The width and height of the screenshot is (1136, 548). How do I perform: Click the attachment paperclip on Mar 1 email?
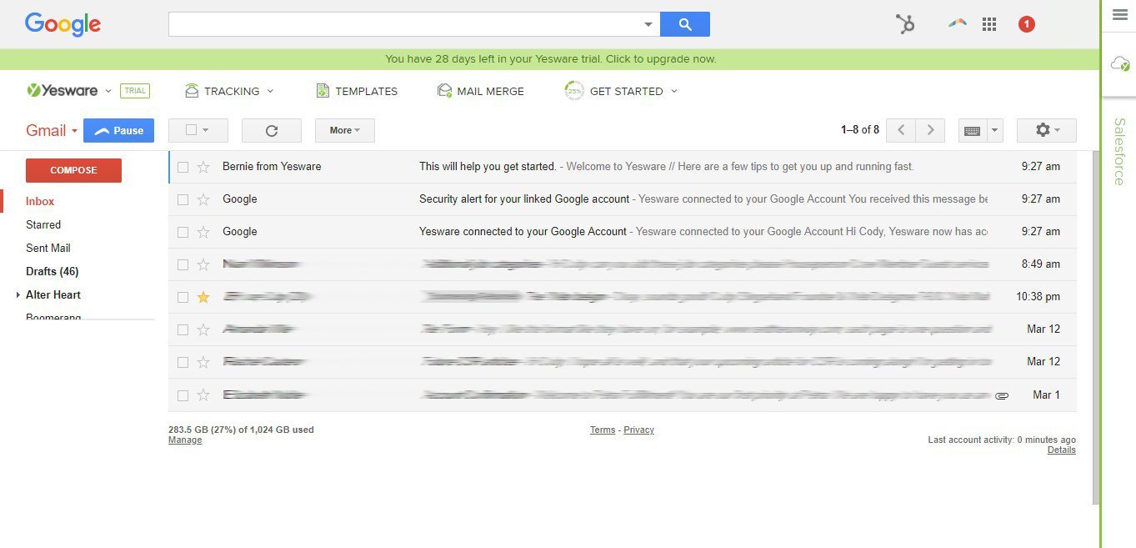(1002, 395)
